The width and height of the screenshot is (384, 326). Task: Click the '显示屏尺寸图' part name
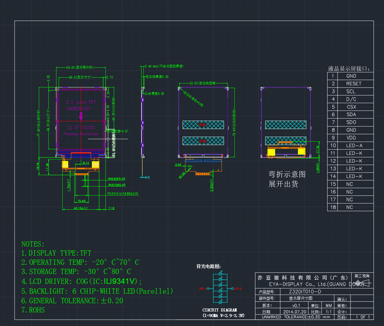(x=300, y=298)
